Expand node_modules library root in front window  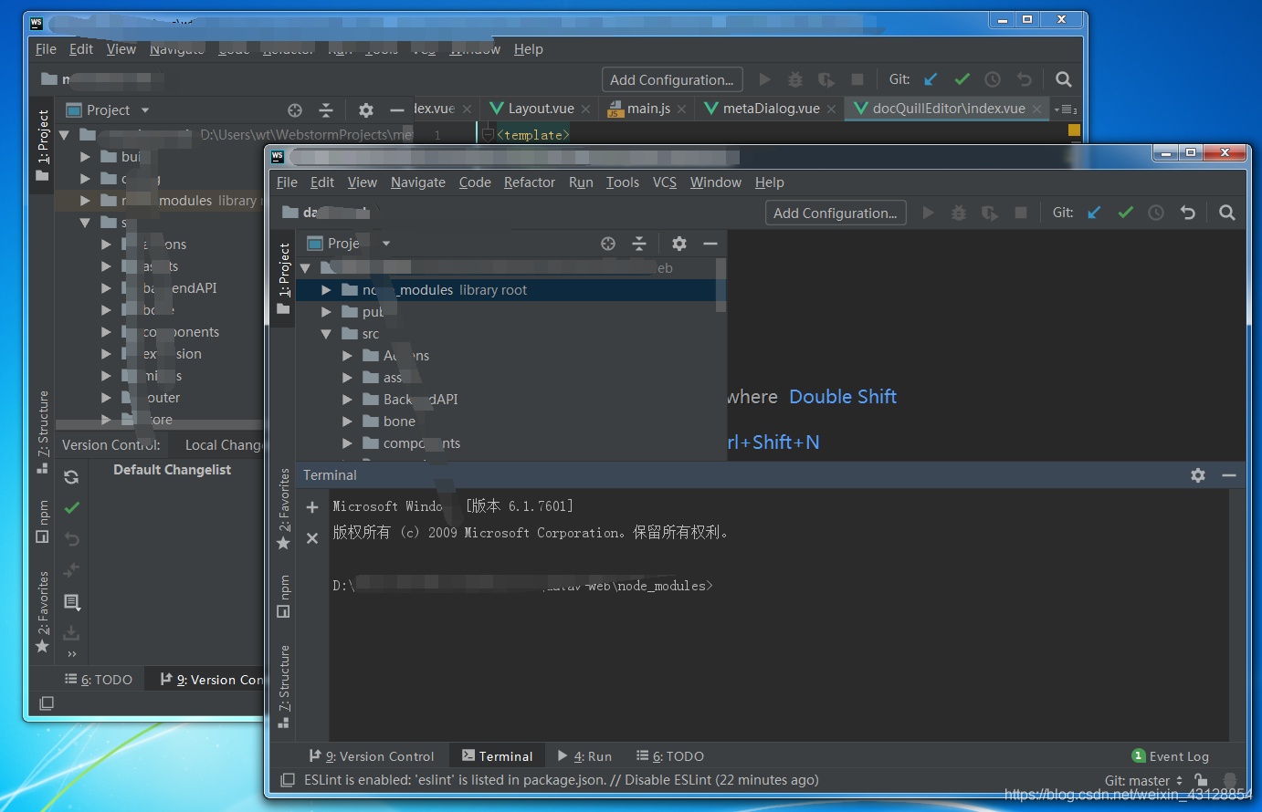(x=326, y=290)
